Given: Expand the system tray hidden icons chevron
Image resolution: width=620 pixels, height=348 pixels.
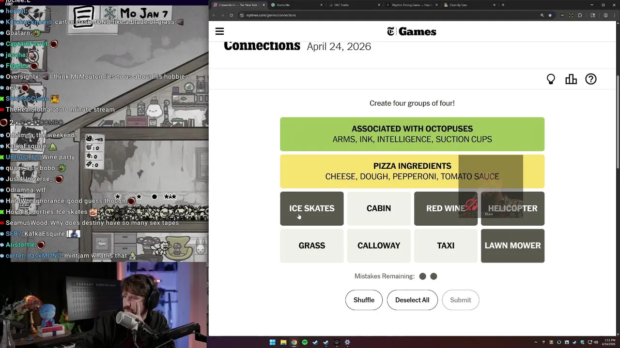Looking at the screenshot, I should pyautogui.click(x=537, y=342).
